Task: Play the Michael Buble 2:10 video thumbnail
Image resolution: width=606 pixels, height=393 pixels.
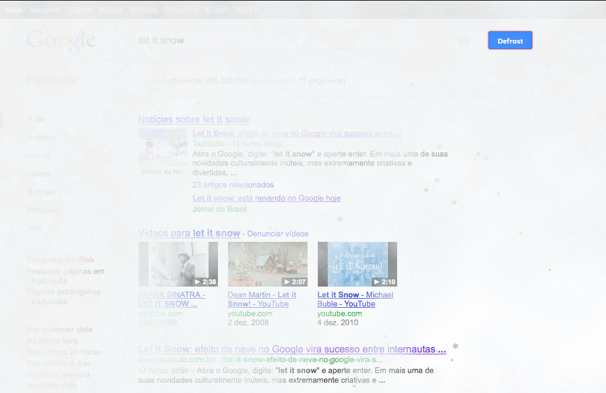Action: pos(358,264)
